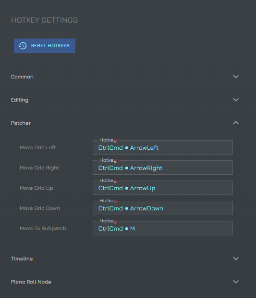Expand the Editing section chevron
The height and width of the screenshot is (298, 256).
tap(236, 100)
